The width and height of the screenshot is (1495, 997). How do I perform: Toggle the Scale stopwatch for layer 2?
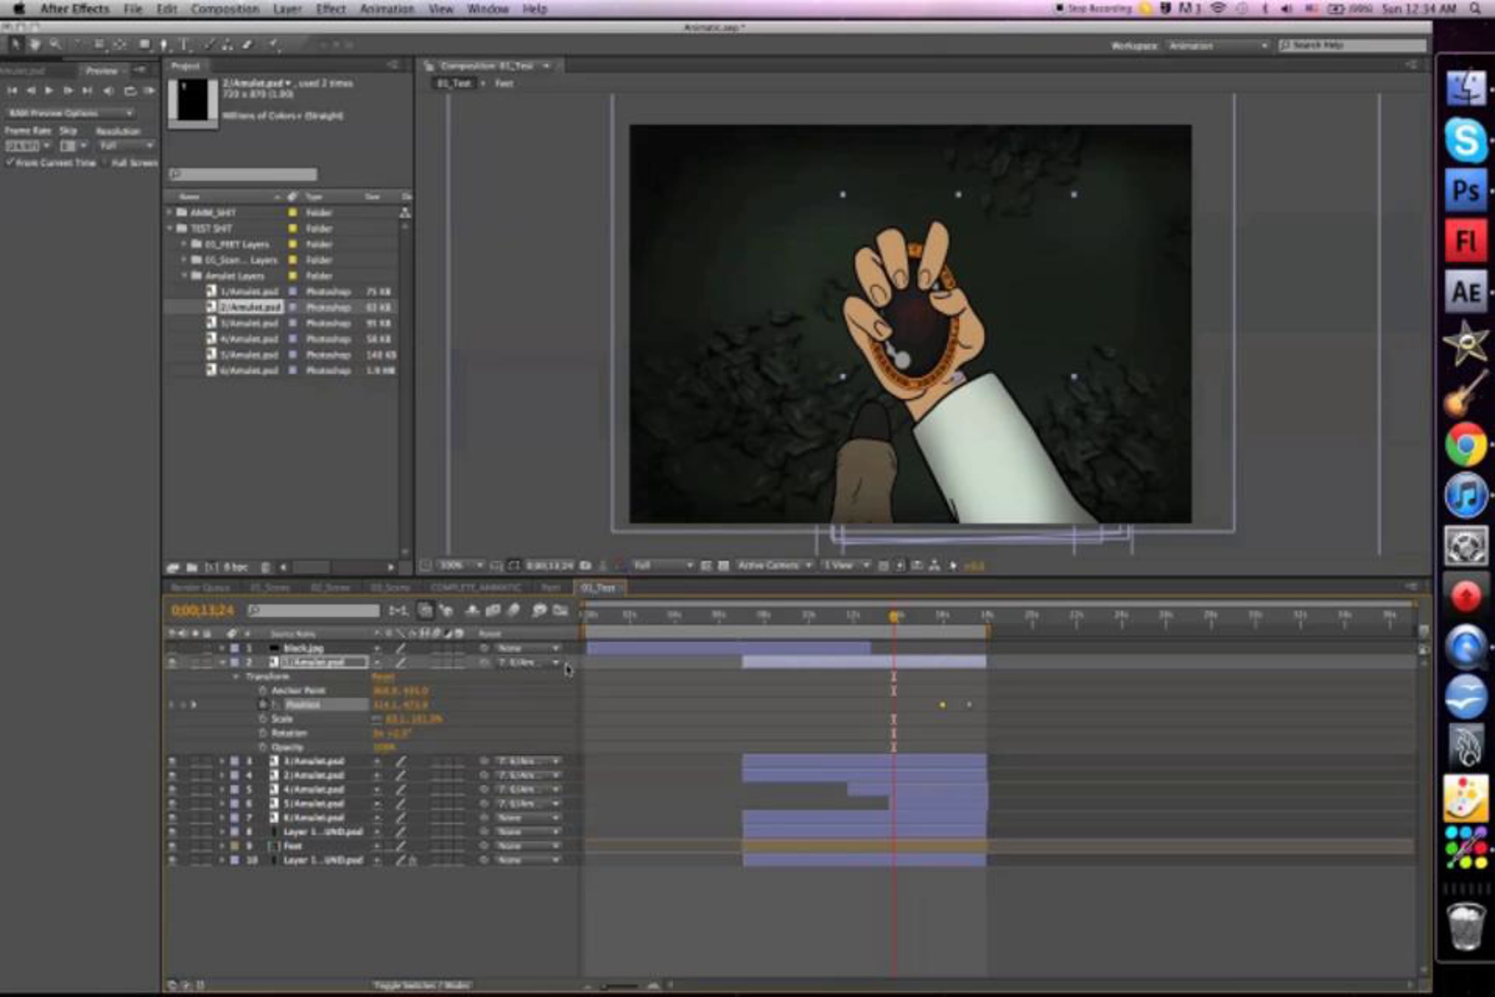[262, 719]
